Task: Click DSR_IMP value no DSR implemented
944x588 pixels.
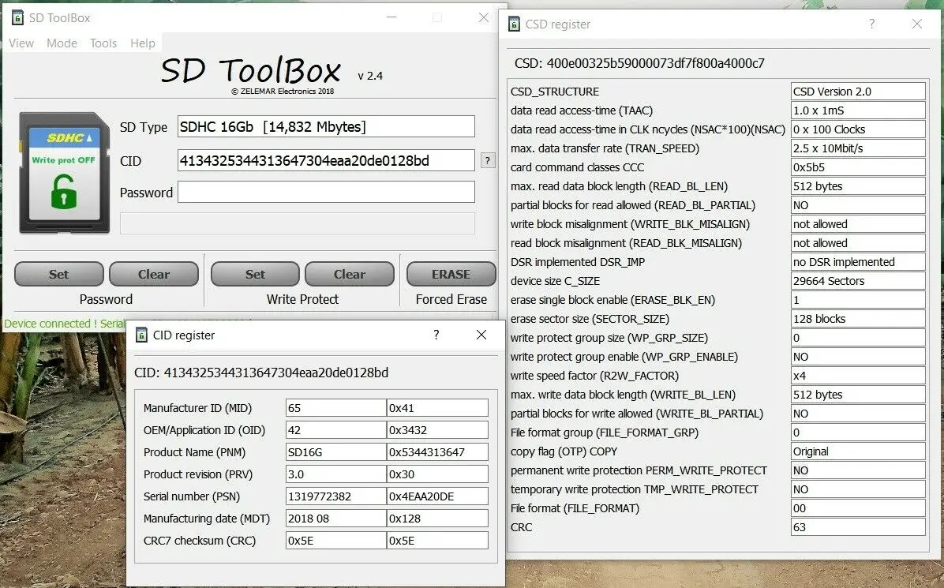Action: click(858, 262)
